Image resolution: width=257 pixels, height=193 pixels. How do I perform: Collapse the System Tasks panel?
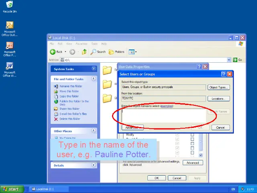coord(94,69)
